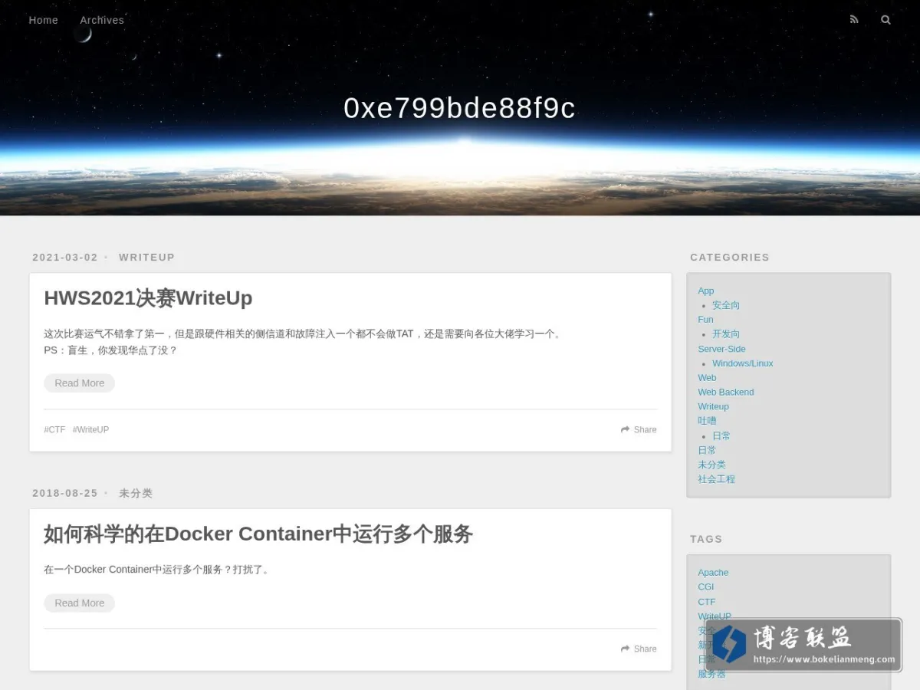Open the RSS feed icon
Screen dimensions: 920x690
(x=854, y=20)
